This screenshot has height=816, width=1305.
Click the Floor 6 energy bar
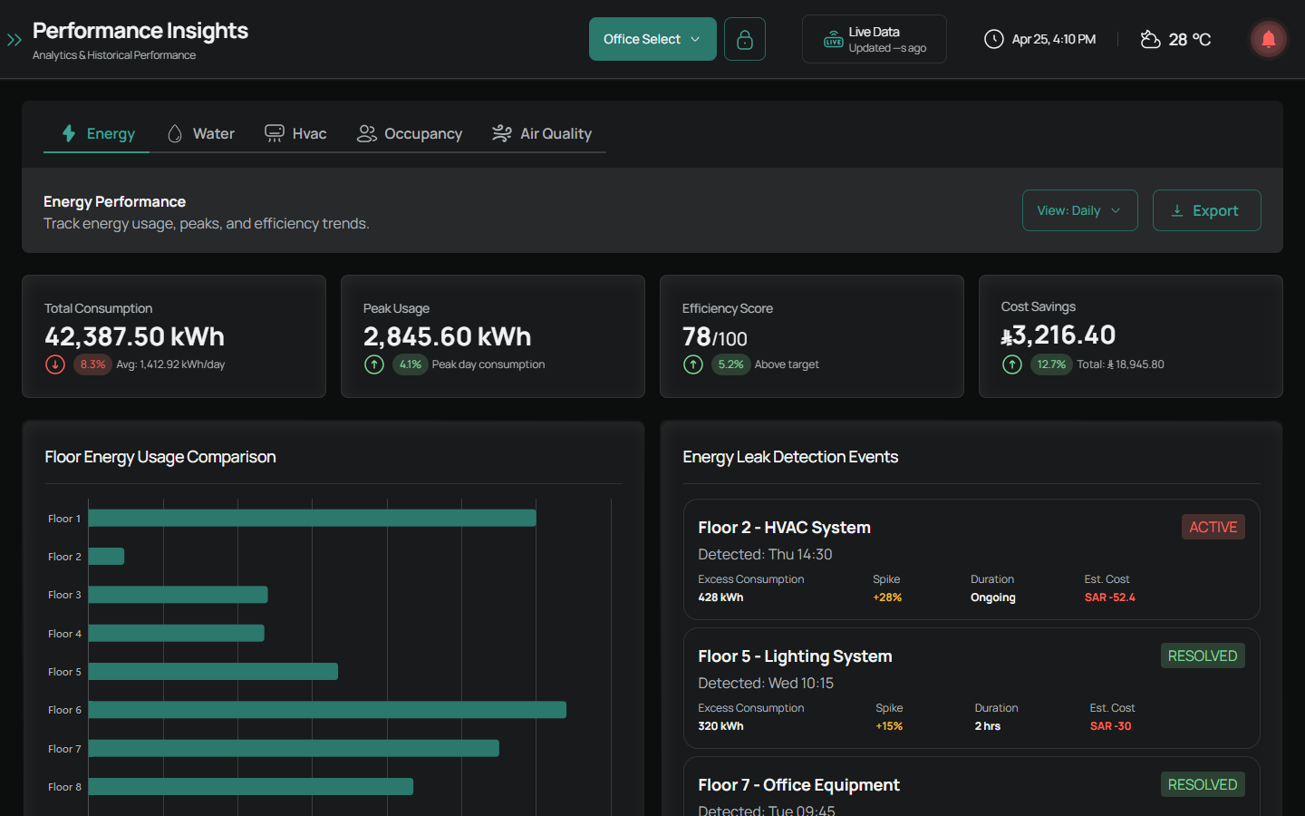[327, 710]
